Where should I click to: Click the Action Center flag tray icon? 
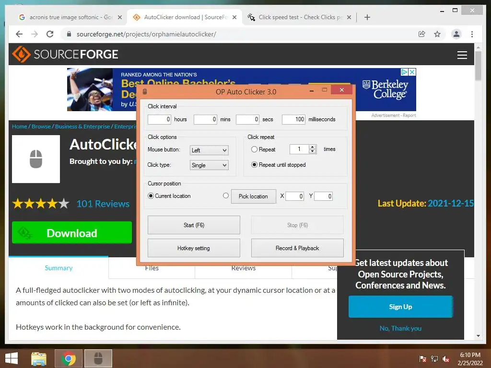tap(422, 359)
